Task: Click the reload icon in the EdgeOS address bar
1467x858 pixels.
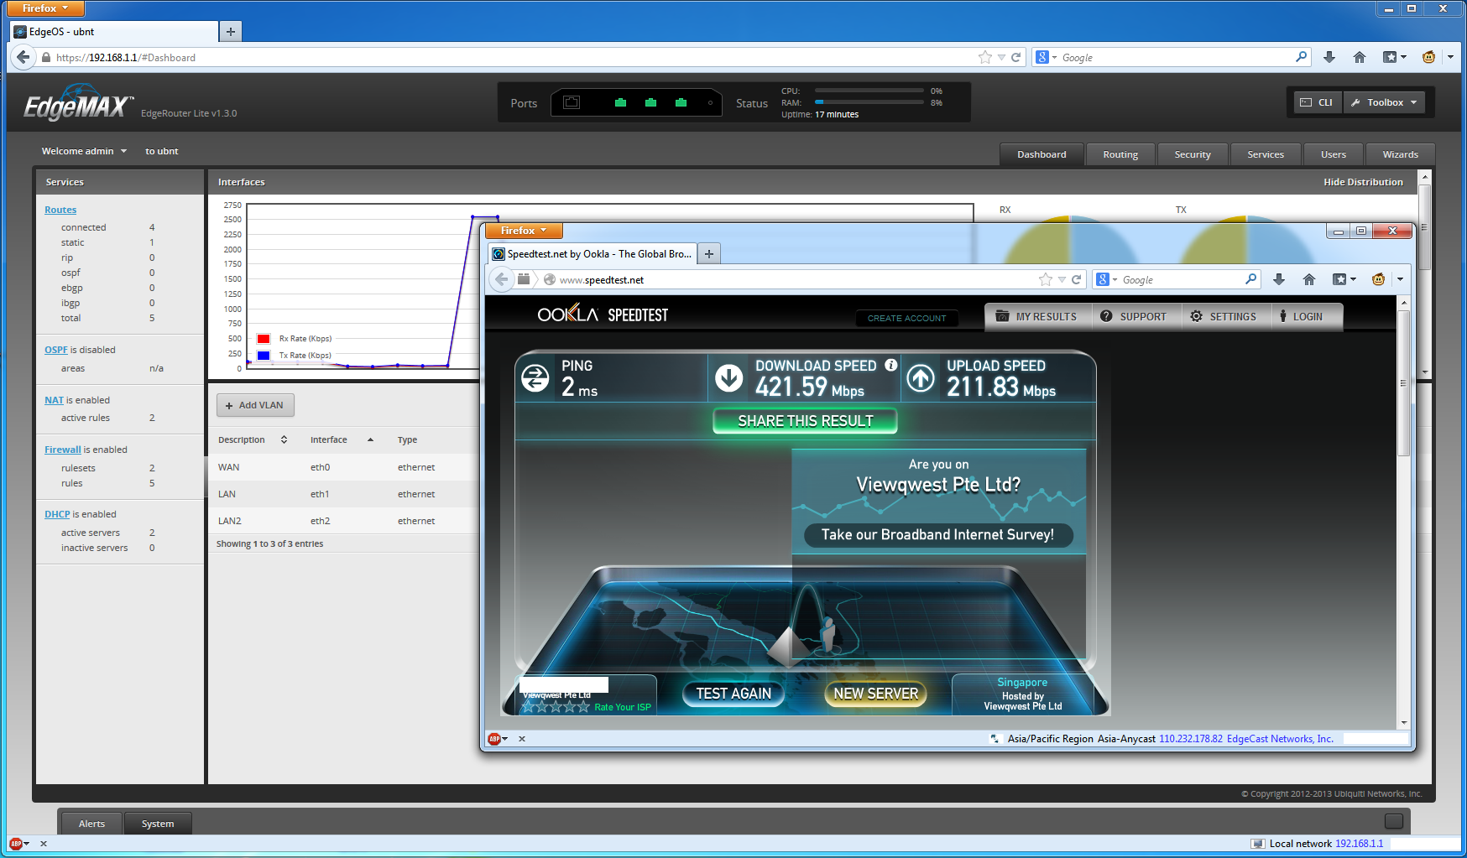Action: 1015,57
